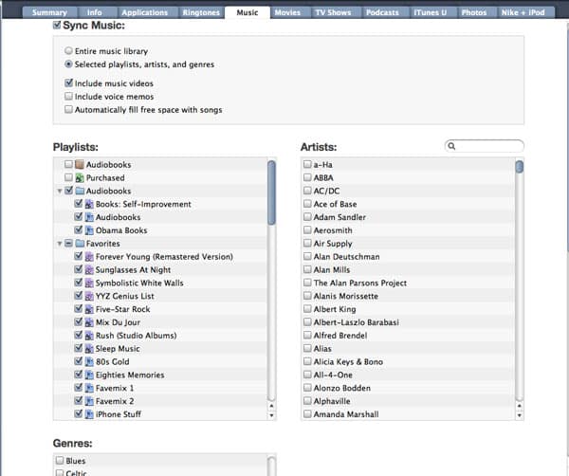The width and height of the screenshot is (569, 476).
Task: Click the Artists scrollbar thumb
Action: (520, 167)
